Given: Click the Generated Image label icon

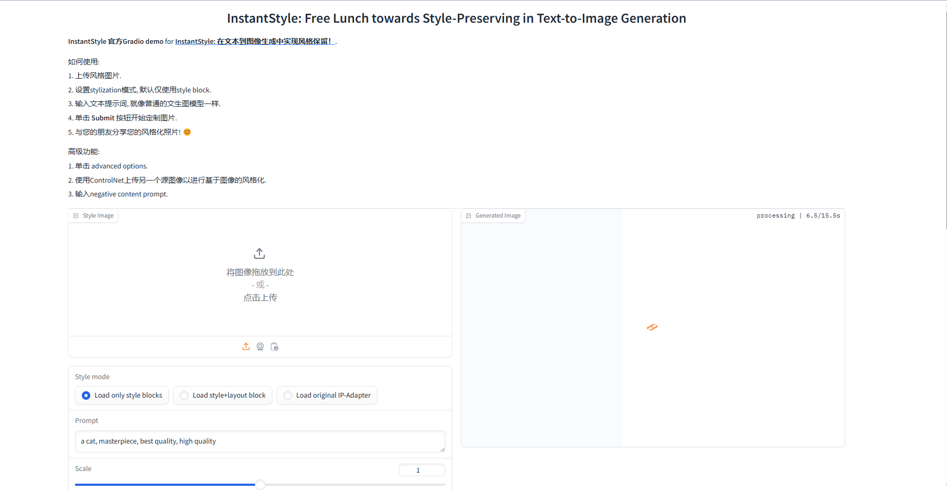Looking at the screenshot, I should coord(469,215).
